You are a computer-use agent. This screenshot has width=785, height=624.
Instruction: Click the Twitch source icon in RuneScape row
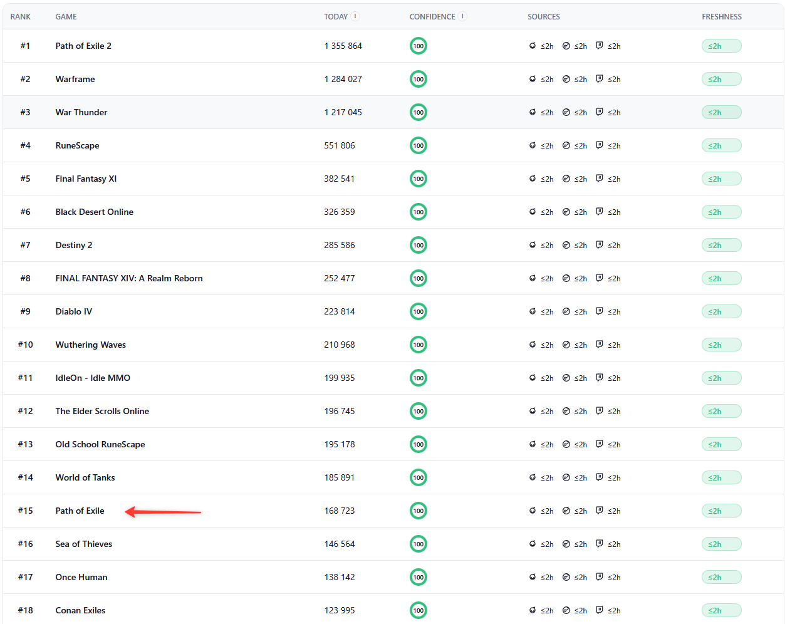pos(600,145)
